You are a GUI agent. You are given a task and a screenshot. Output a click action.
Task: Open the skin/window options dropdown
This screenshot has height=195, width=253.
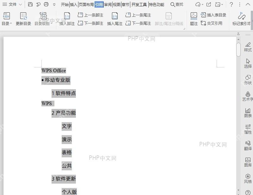tap(219, 4)
